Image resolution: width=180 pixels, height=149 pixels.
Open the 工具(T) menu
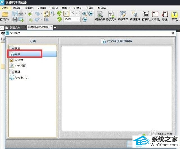[x=90, y=8]
